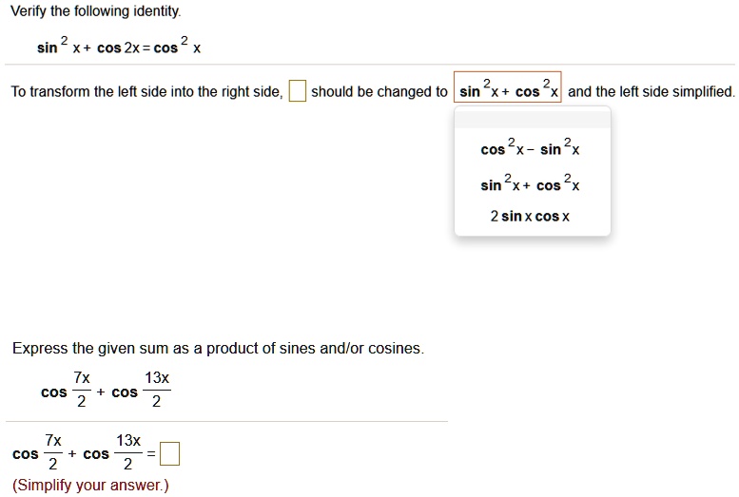
Task: Pick the 2 sin x cos x option
Action: click(530, 217)
